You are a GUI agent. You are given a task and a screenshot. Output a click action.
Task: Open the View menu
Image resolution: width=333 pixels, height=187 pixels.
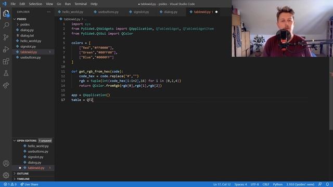(x=49, y=4)
